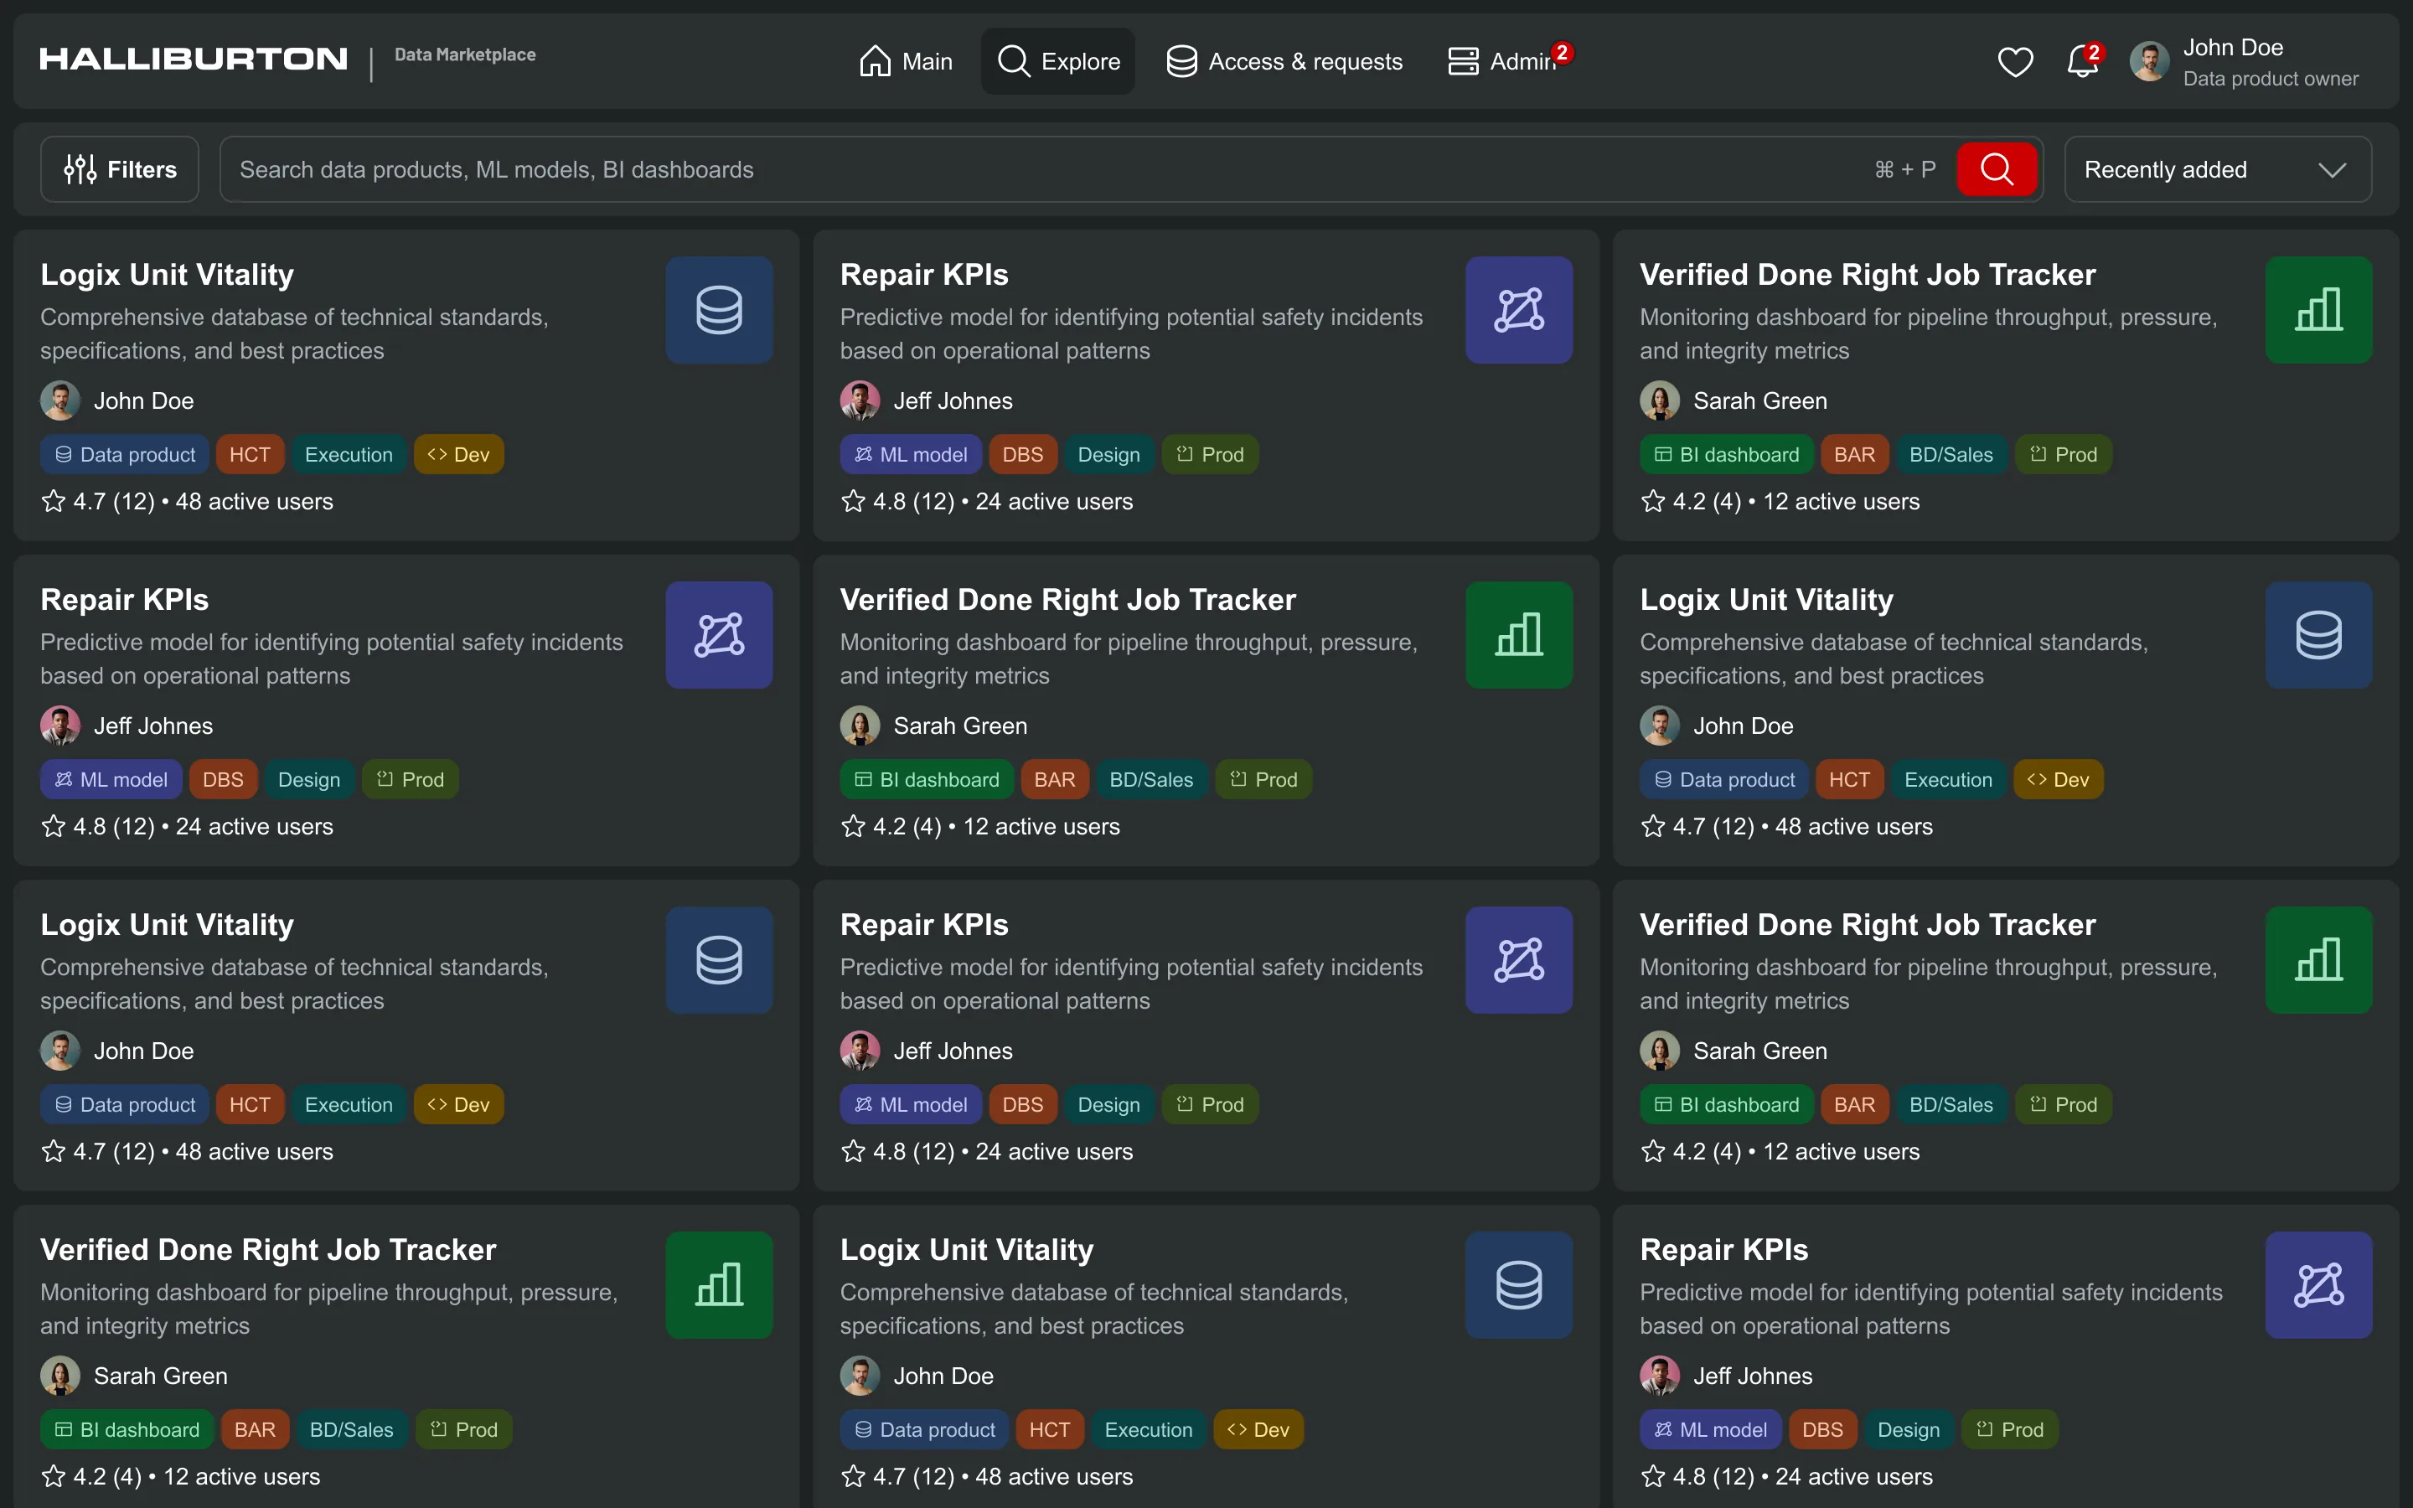The image size is (2413, 1508).
Task: Click John Doe profile avatar in header
Action: pos(2149,62)
